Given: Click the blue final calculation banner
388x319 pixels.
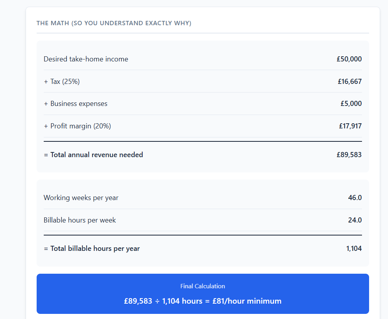Looking at the screenshot, I should coord(79,293).
